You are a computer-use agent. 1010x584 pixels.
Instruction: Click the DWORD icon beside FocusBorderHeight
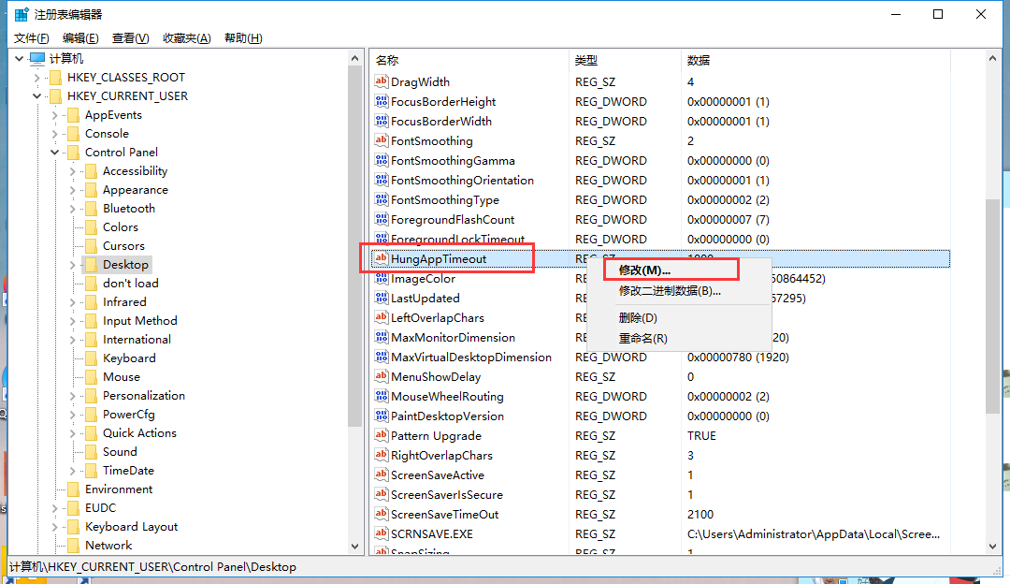pyautogui.click(x=381, y=101)
